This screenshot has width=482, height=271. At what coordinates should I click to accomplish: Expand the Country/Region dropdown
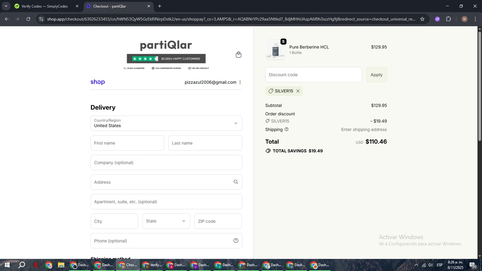[x=166, y=123]
